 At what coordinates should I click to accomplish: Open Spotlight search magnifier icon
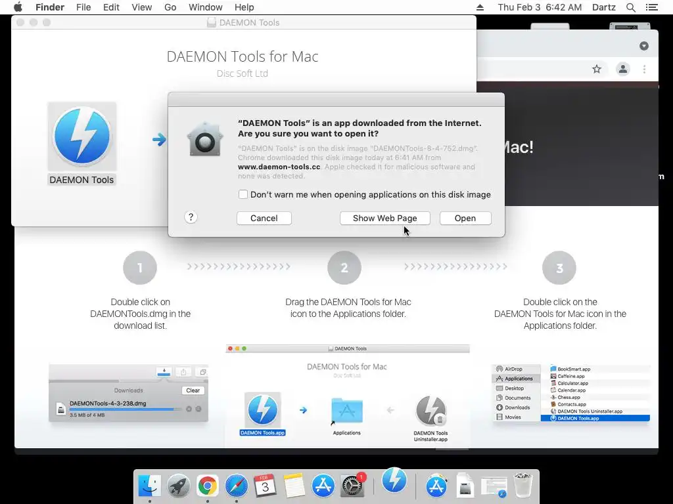tap(630, 7)
